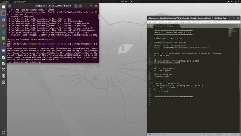Open the Selection menu in Sublime Text
The width and height of the screenshot is (241, 136).
coord(162,22)
